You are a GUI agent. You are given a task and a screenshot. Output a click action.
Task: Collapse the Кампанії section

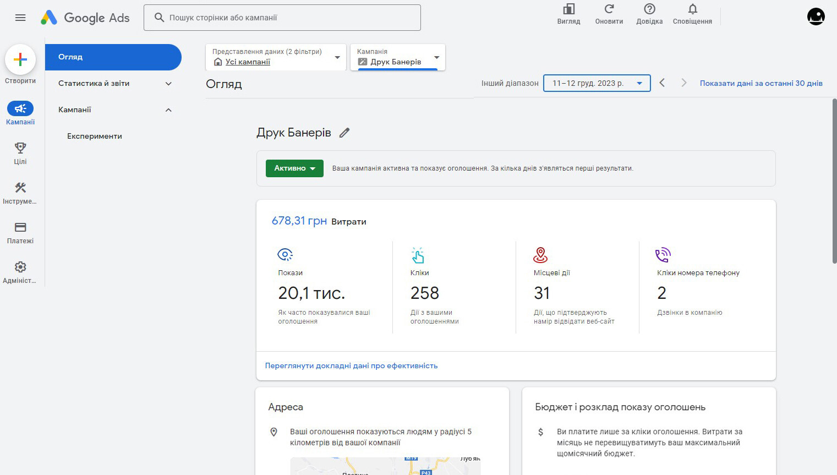(x=168, y=110)
